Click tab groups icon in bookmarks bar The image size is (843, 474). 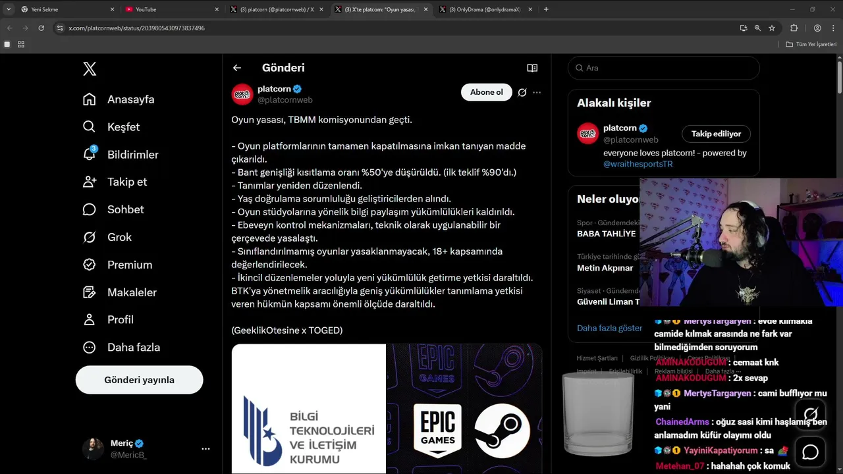7,44
